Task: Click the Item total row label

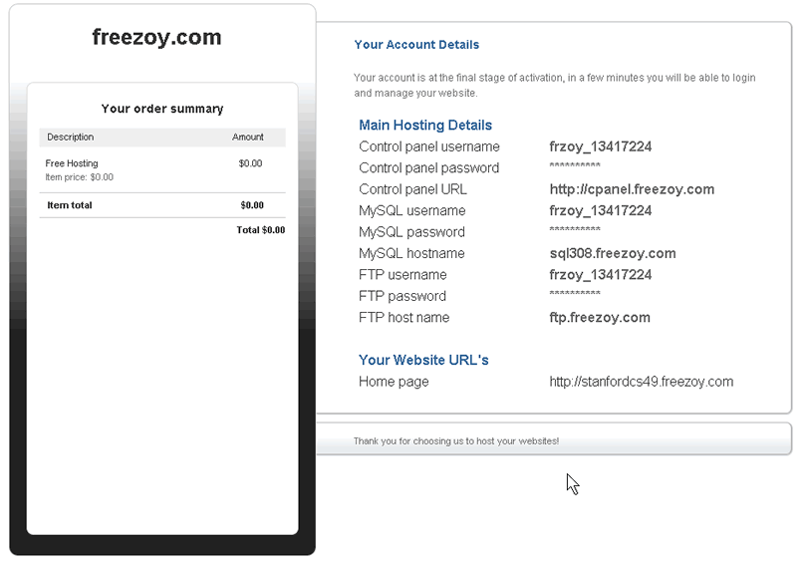Action: coord(70,205)
